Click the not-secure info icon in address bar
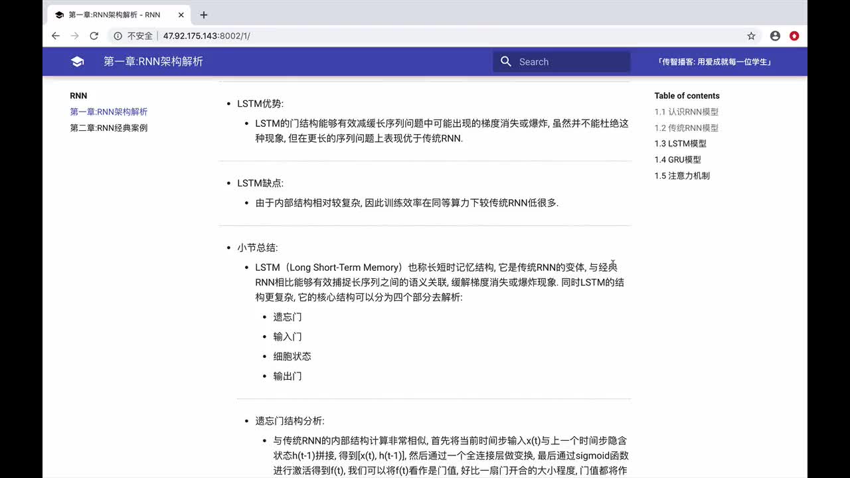Image resolution: width=850 pixels, height=478 pixels. 118,36
